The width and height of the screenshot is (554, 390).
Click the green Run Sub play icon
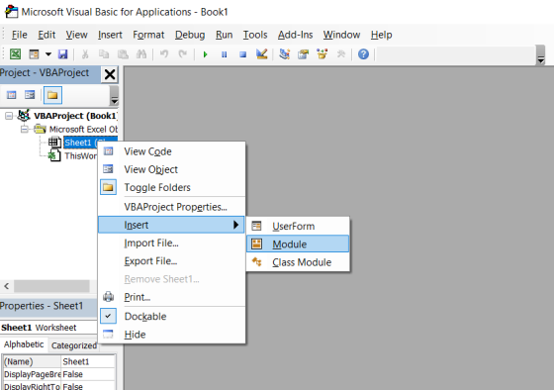click(x=206, y=54)
